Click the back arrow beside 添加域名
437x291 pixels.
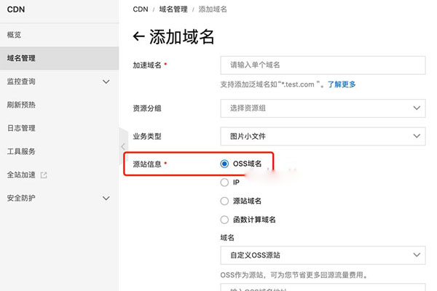(138, 36)
